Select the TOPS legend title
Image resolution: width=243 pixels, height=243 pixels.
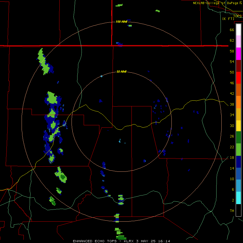(237, 16)
